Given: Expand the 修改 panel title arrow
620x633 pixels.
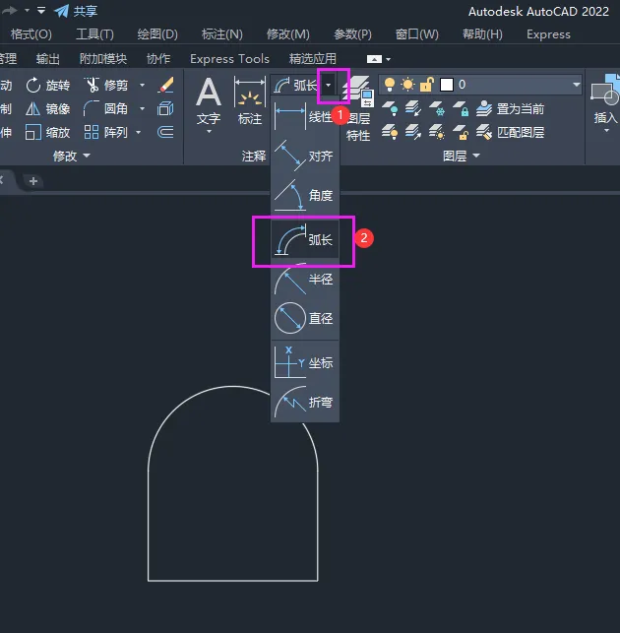Looking at the screenshot, I should click(87, 156).
